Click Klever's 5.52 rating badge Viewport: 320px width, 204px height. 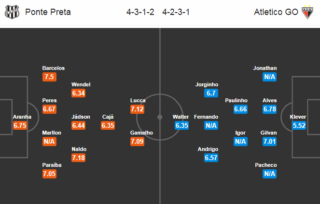(x=299, y=125)
